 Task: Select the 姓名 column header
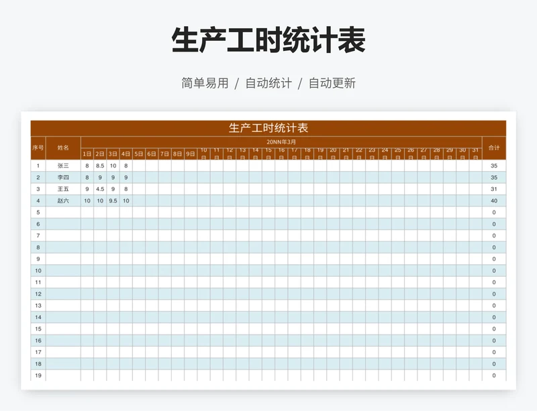[63, 148]
